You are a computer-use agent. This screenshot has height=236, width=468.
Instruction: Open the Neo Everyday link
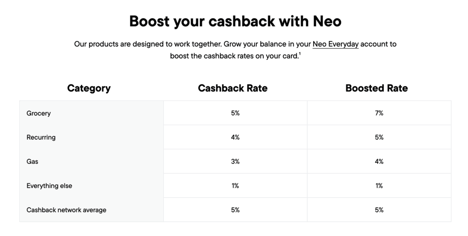point(335,44)
